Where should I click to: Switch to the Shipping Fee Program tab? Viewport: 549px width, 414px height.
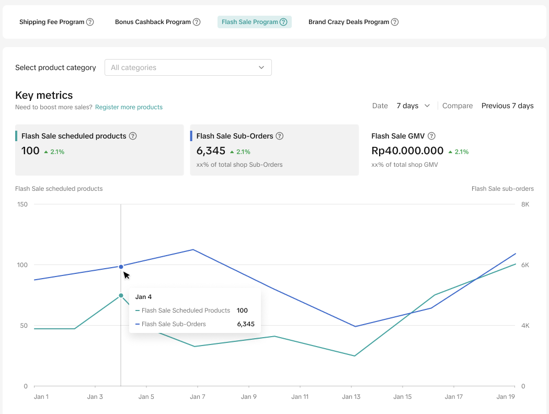(x=52, y=22)
